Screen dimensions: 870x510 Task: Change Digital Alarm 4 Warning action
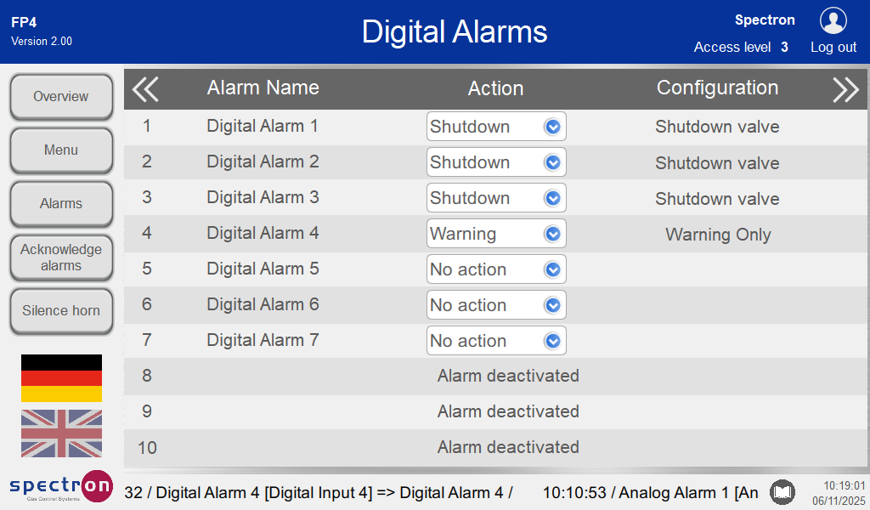(496, 234)
